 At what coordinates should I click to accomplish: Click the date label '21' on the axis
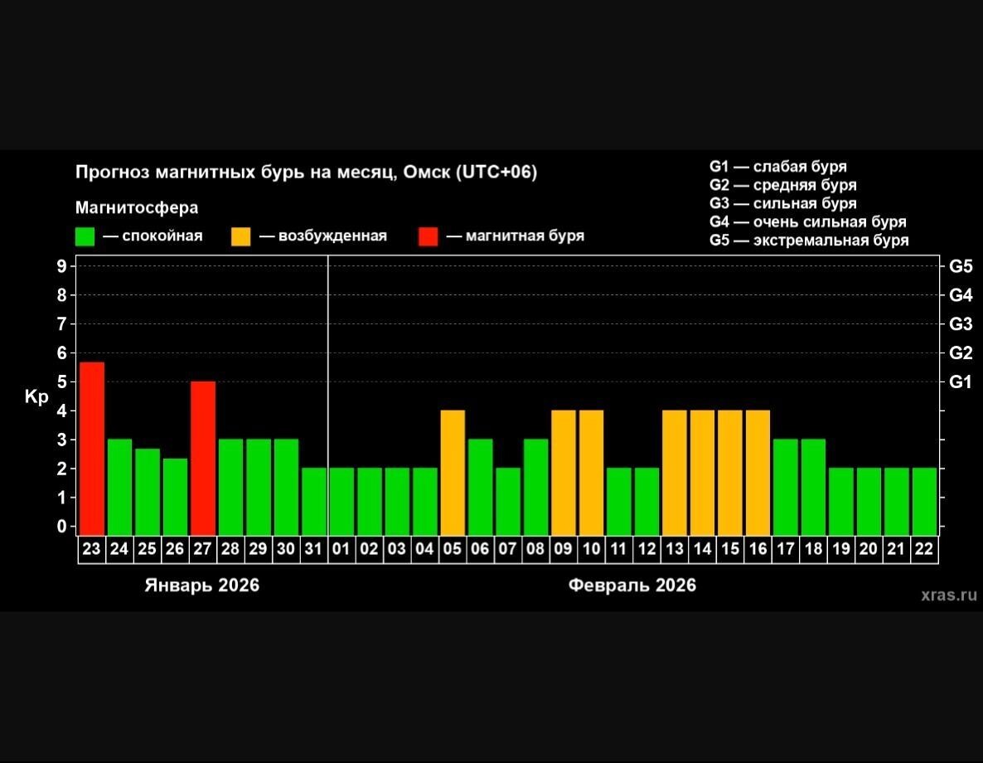coord(897,549)
